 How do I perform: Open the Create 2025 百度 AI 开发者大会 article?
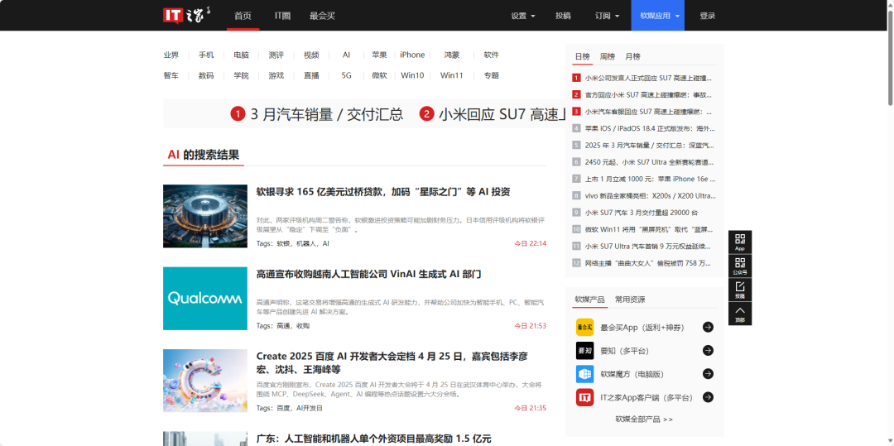tap(392, 362)
